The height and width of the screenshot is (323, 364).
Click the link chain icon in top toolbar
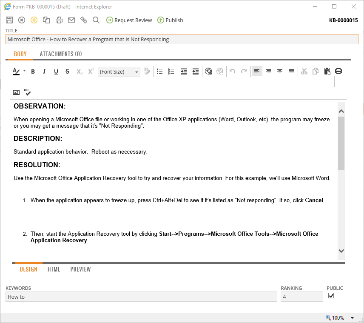click(x=84, y=20)
